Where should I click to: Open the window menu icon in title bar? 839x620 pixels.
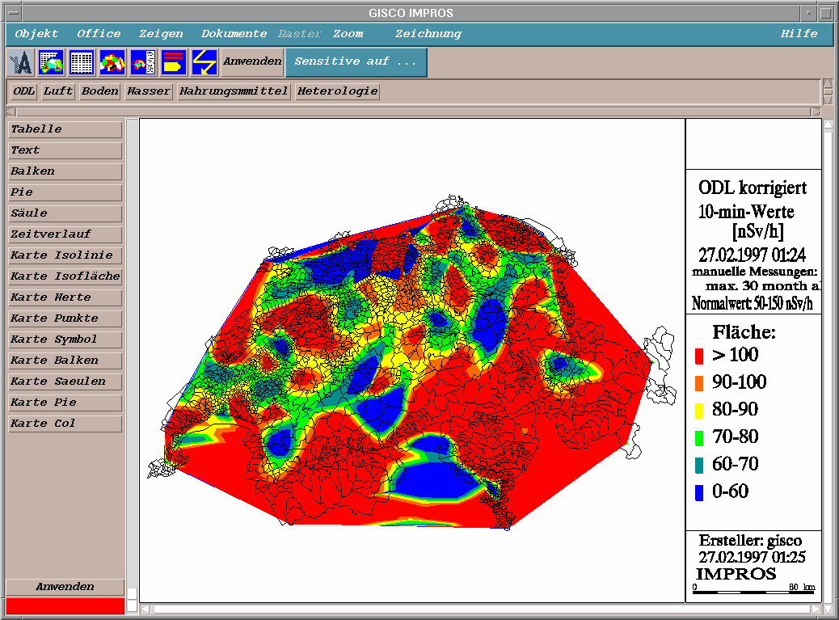point(14,13)
